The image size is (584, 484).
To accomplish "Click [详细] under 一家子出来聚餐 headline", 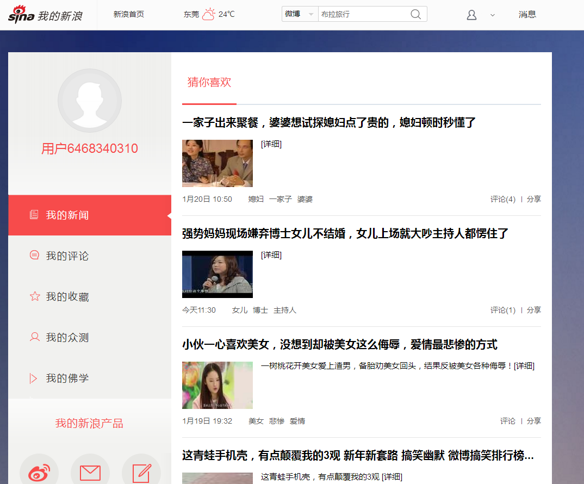I will coord(271,144).
